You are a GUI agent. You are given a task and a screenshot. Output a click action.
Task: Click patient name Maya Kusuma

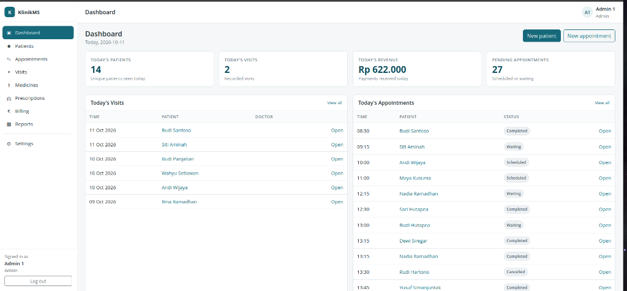[x=415, y=178]
